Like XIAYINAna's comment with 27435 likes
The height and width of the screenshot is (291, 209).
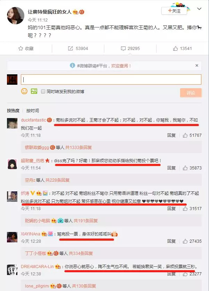(x=192, y=241)
